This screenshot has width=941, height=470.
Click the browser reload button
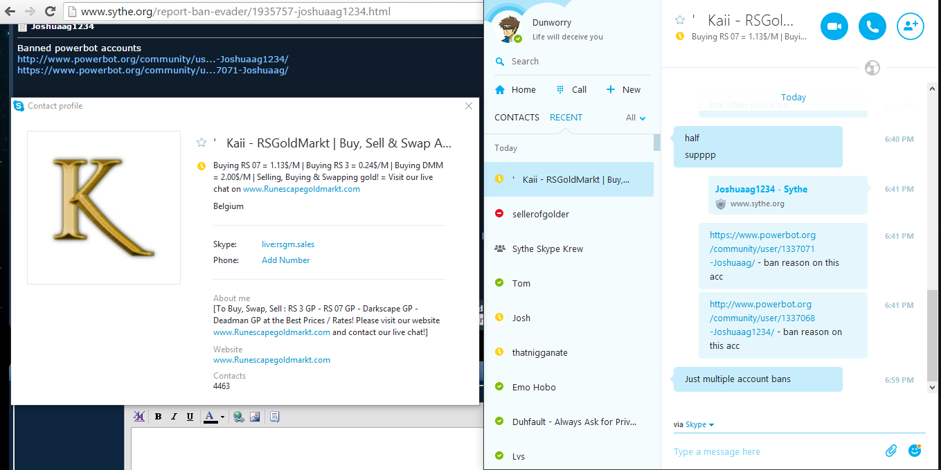point(50,11)
